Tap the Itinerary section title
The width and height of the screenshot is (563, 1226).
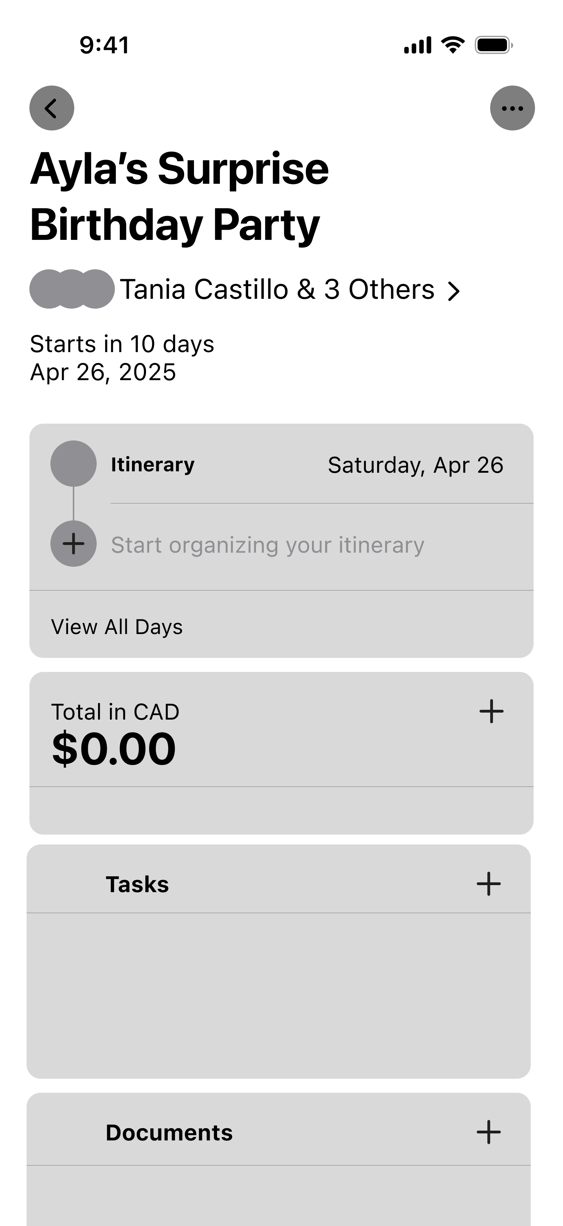click(x=153, y=465)
